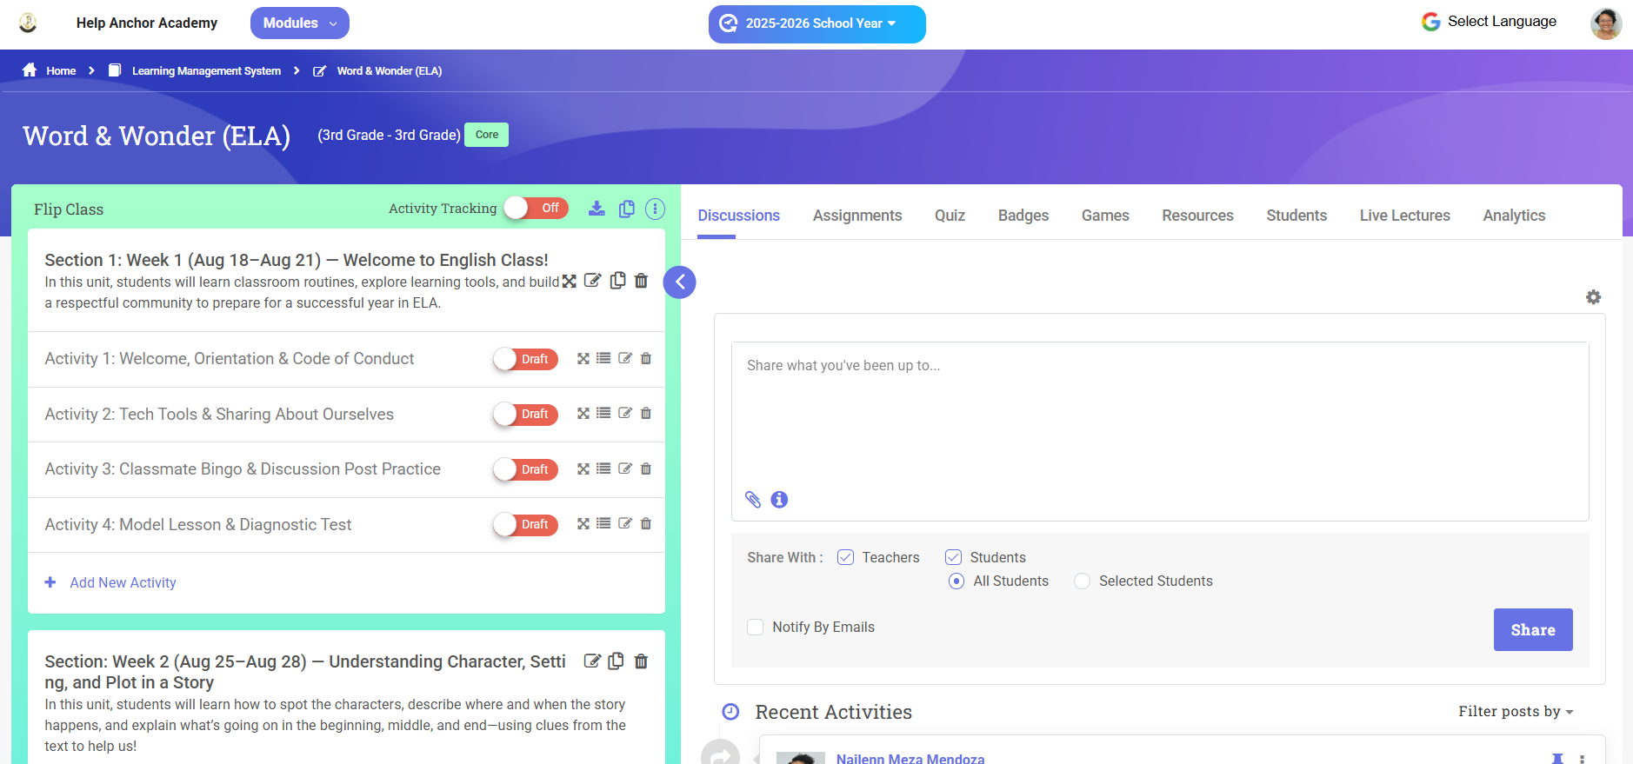The image size is (1633, 764).
Task: Click the copy icon in Flip Class header
Action: (626, 209)
